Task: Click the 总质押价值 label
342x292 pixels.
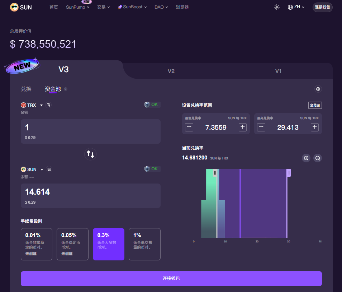Action: (x=20, y=31)
